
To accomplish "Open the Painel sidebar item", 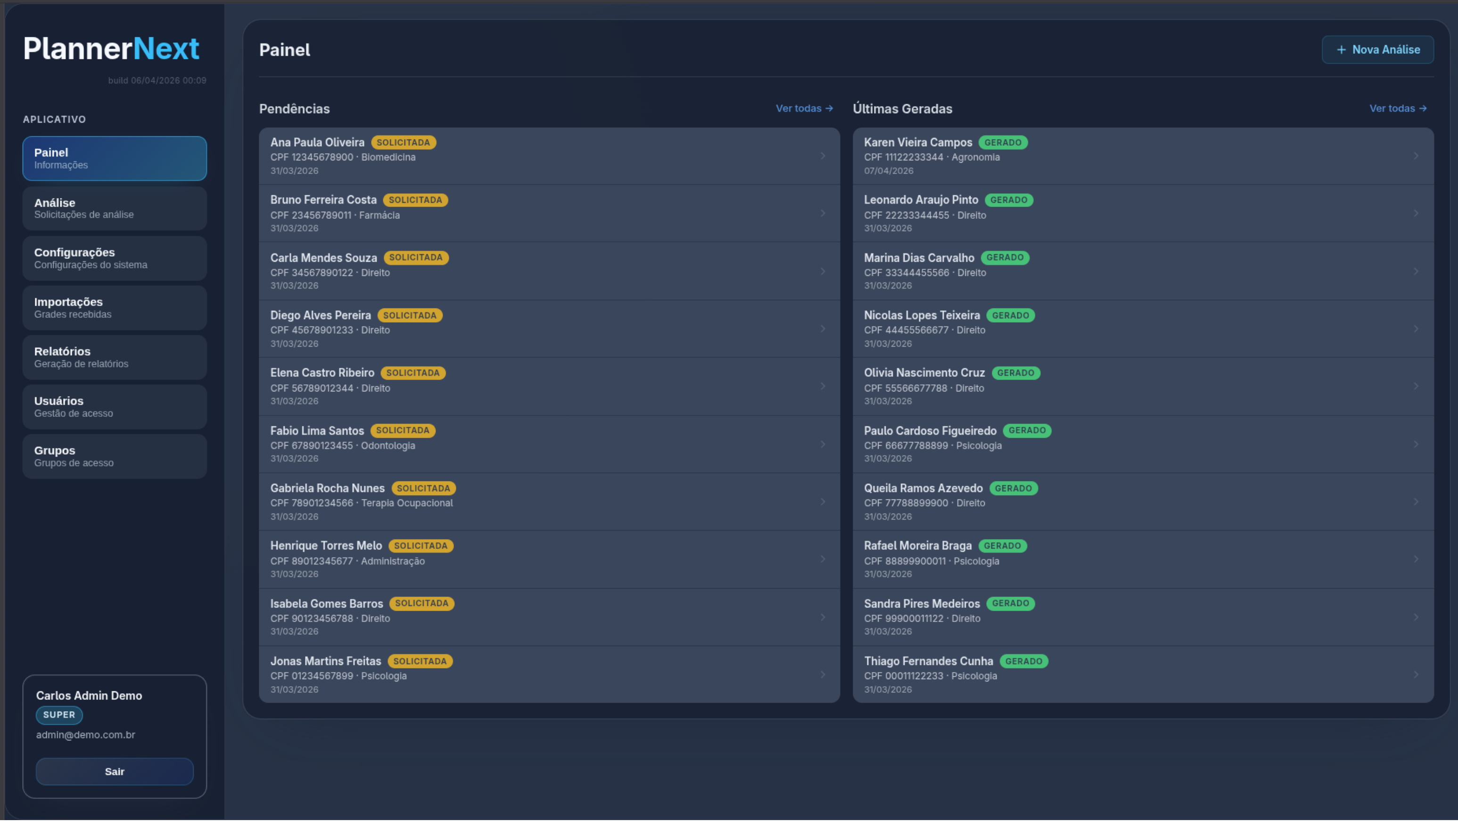I will tap(115, 158).
